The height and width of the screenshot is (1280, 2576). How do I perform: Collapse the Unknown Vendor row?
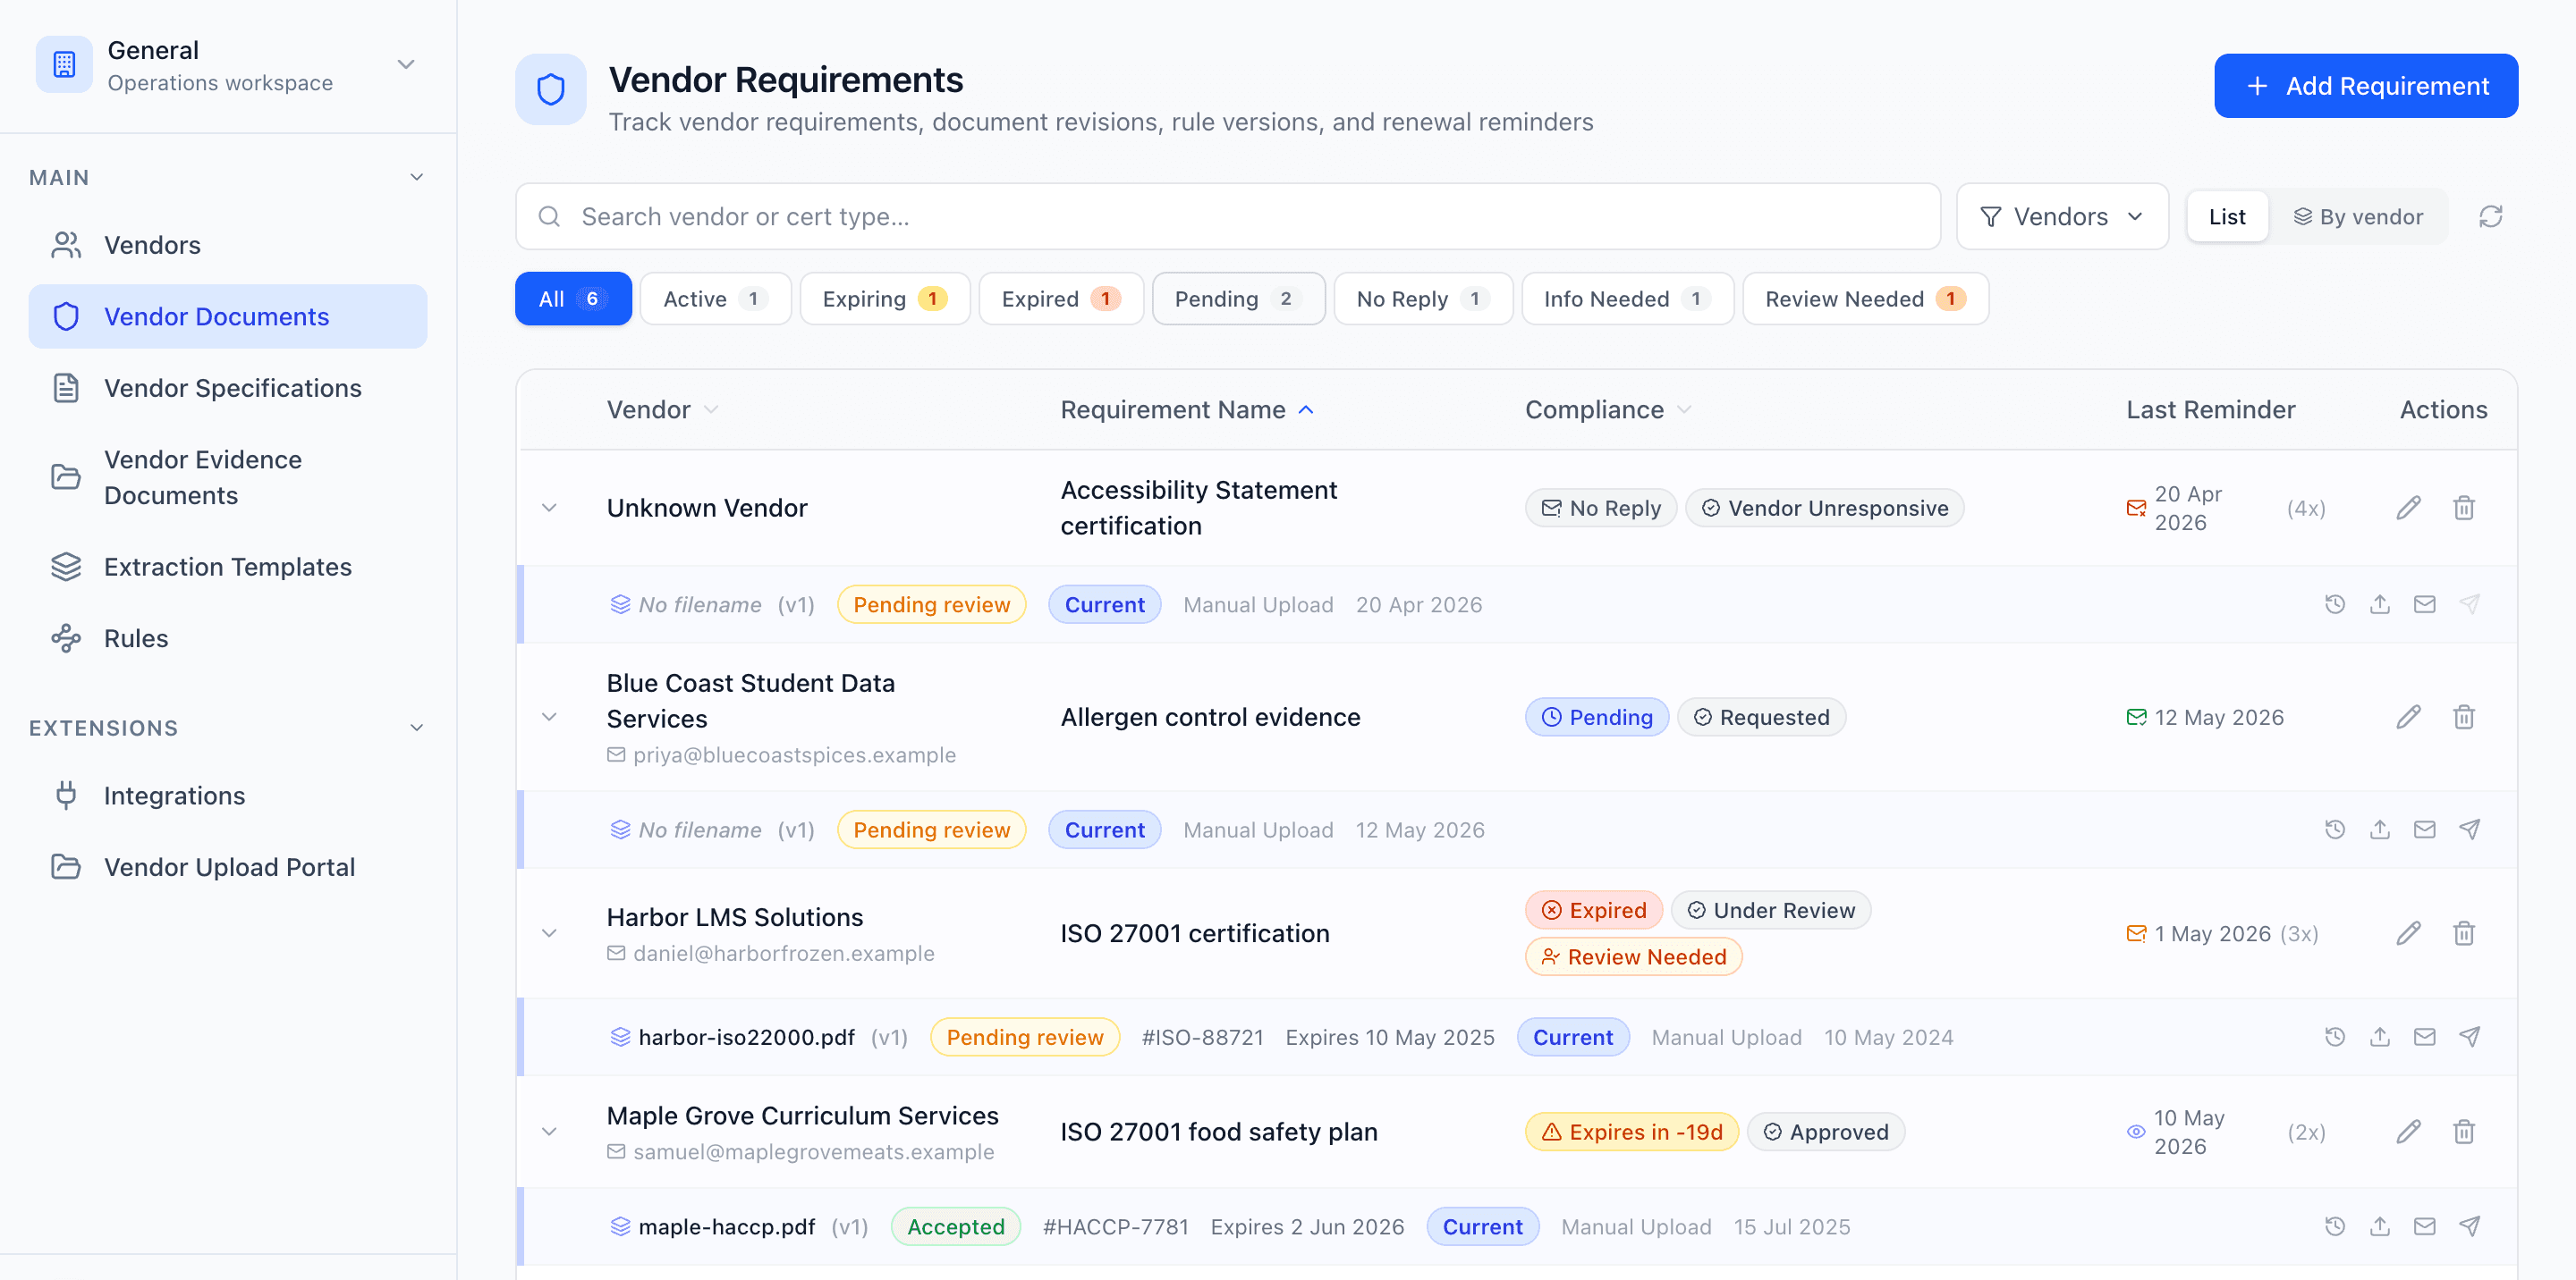click(x=549, y=508)
